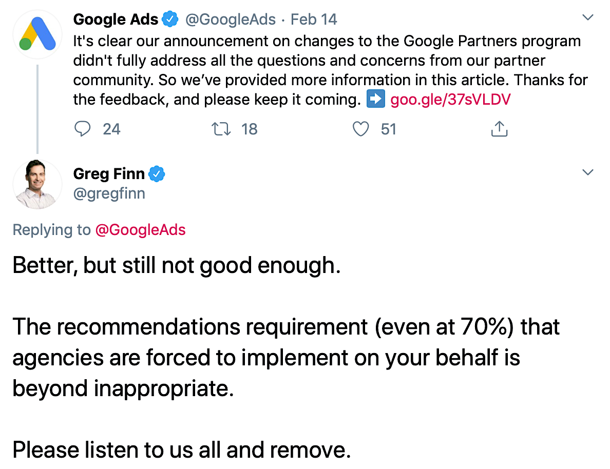The height and width of the screenshot is (469, 610).
Task: Retweet the Google Ads tweet
Action: pyautogui.click(x=221, y=129)
